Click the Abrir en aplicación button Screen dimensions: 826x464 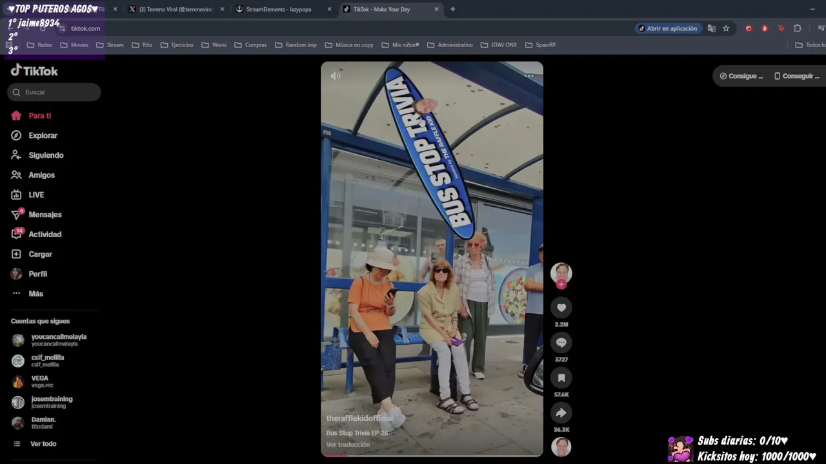667,28
